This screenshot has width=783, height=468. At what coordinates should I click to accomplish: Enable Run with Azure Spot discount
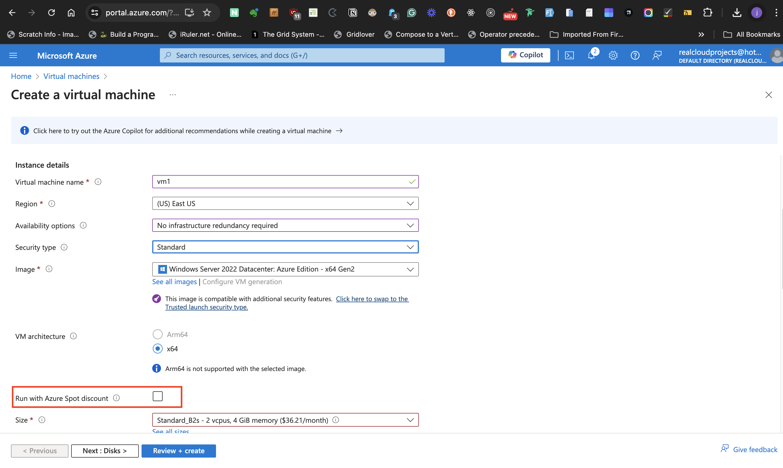click(157, 396)
